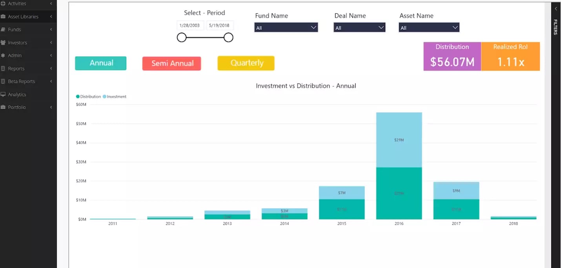Expand the FILTERS pane using its chevron

click(x=556, y=9)
